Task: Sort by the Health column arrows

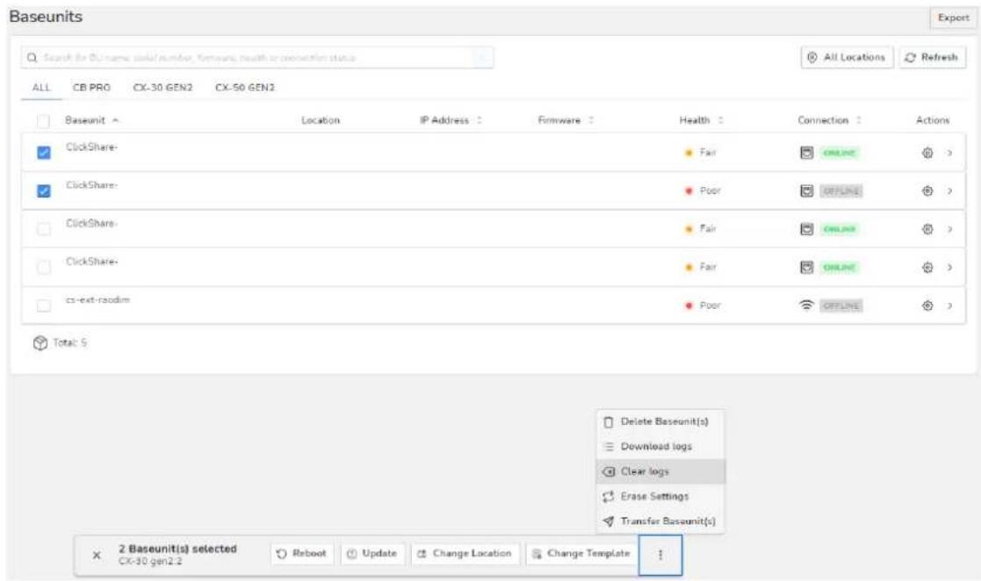Action: click(721, 120)
